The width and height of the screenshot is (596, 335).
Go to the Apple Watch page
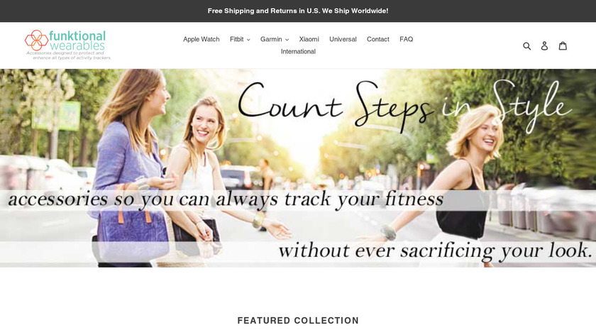(x=201, y=39)
